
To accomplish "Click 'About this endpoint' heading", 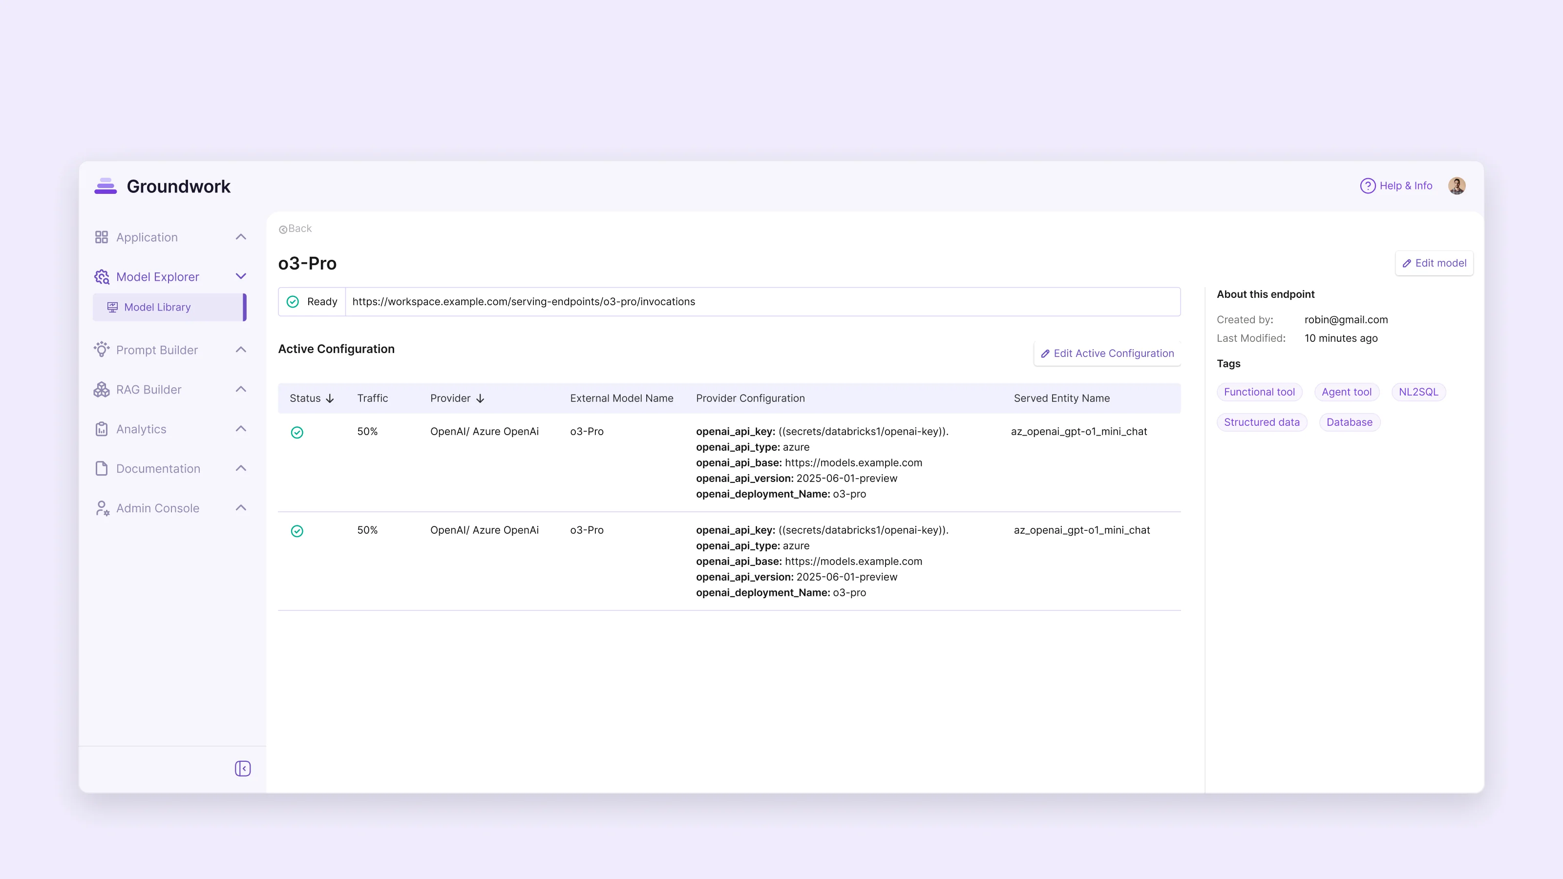I will point(1266,294).
